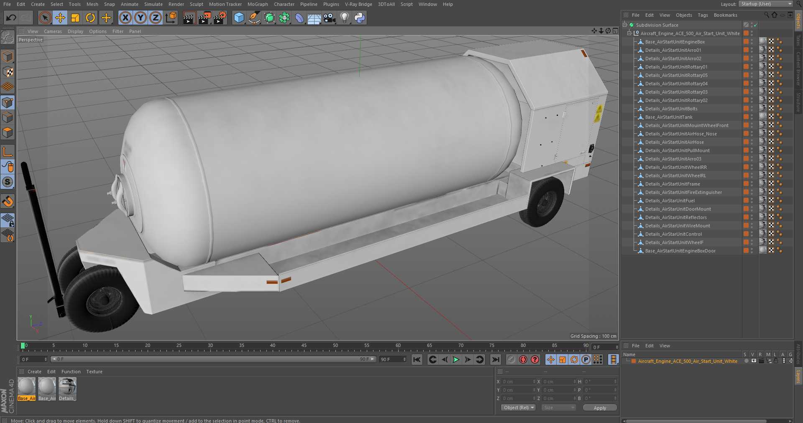The image size is (803, 423).
Task: Open the Camera object icon
Action: [x=330, y=18]
